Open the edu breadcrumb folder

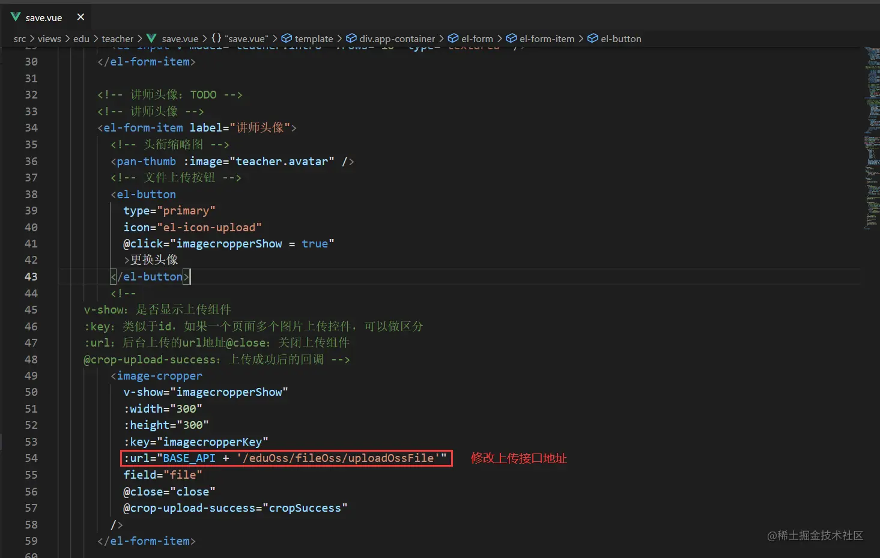click(81, 39)
